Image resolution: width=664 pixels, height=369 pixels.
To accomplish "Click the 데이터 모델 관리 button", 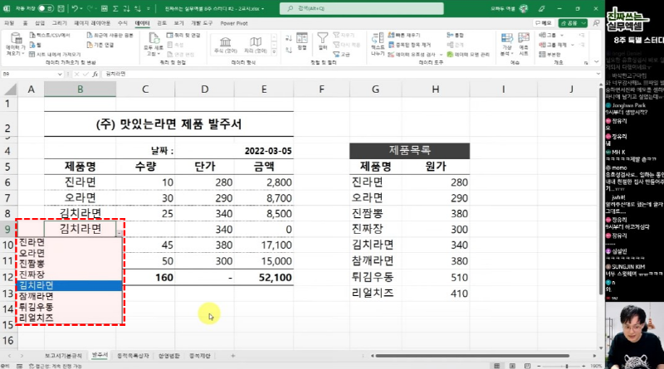I will (x=468, y=55).
